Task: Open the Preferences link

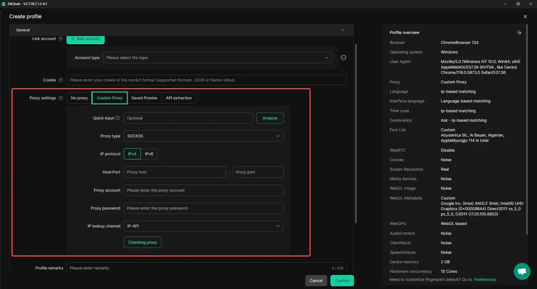Action: [485, 279]
